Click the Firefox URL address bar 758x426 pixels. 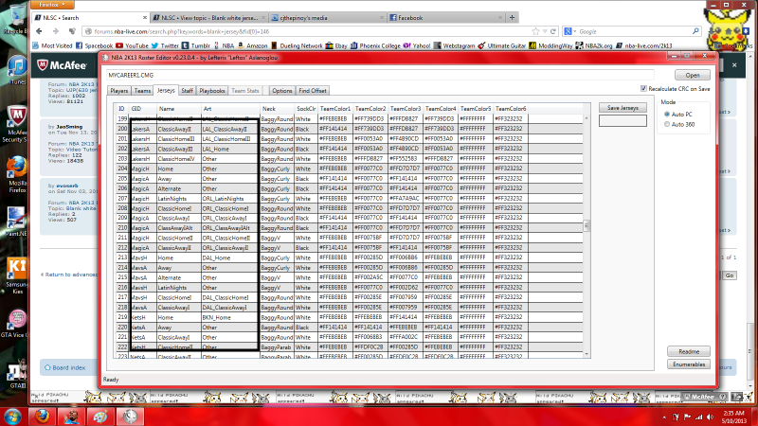coord(310,31)
